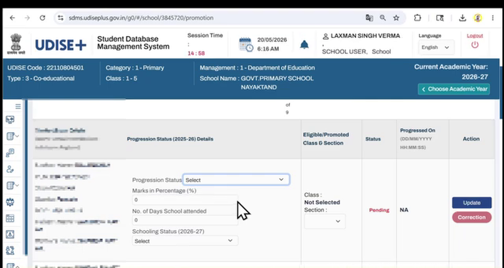Open the browser three-dot menu
This screenshot has height=268, width=504.
[x=493, y=18]
